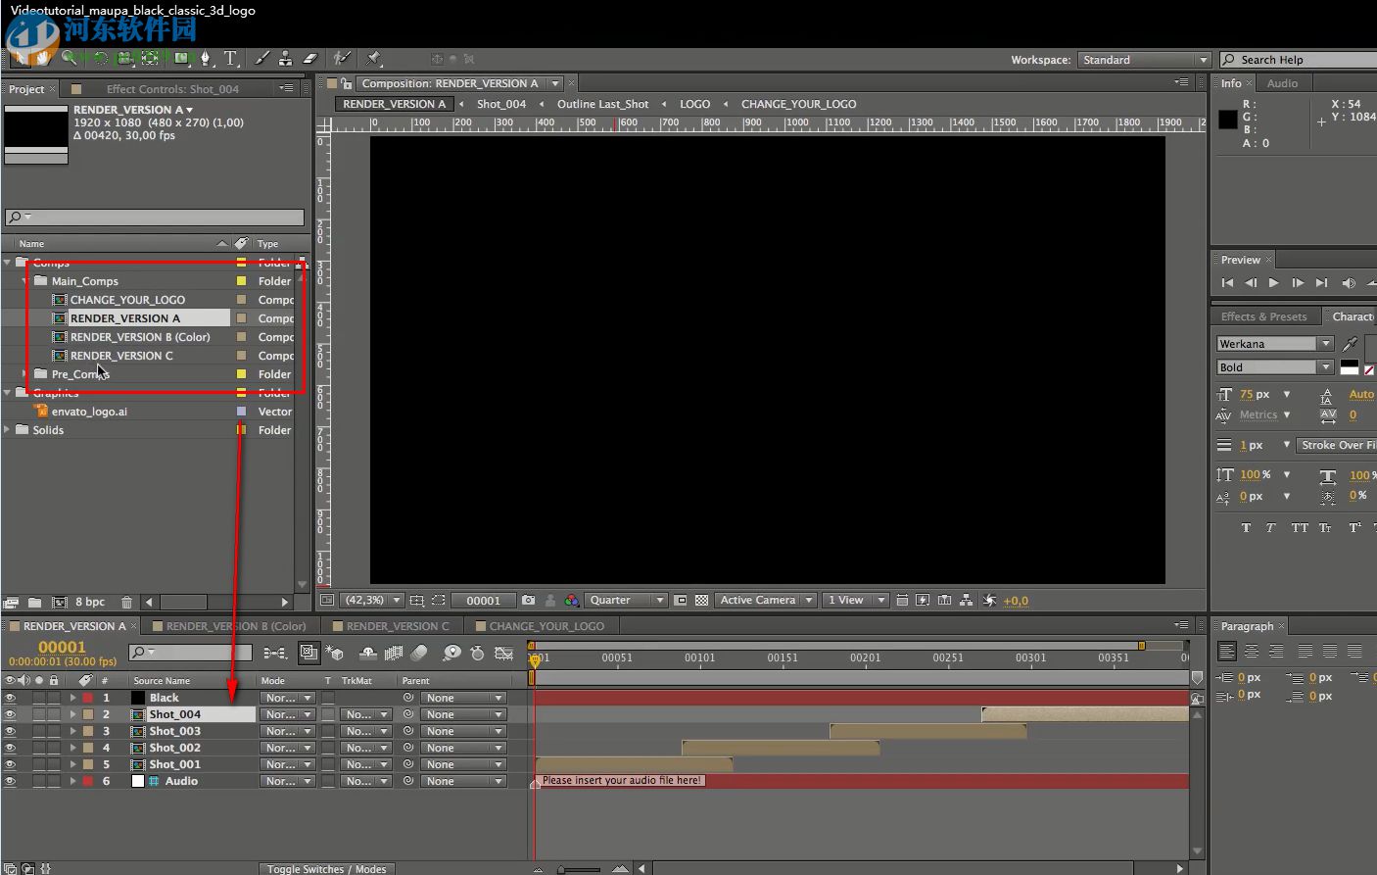Delete selected item with the trash icon
The width and height of the screenshot is (1377, 875).
pos(126,602)
